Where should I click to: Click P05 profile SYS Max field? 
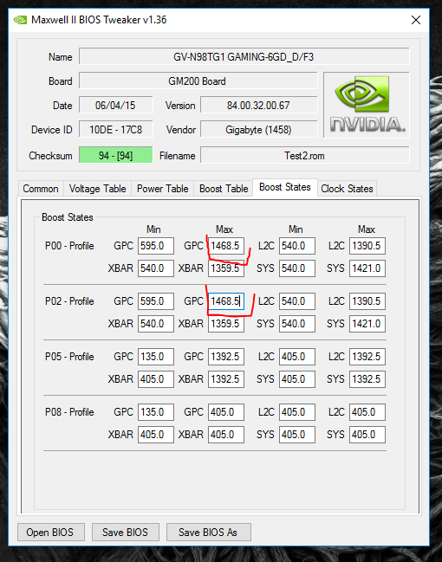[x=367, y=379]
